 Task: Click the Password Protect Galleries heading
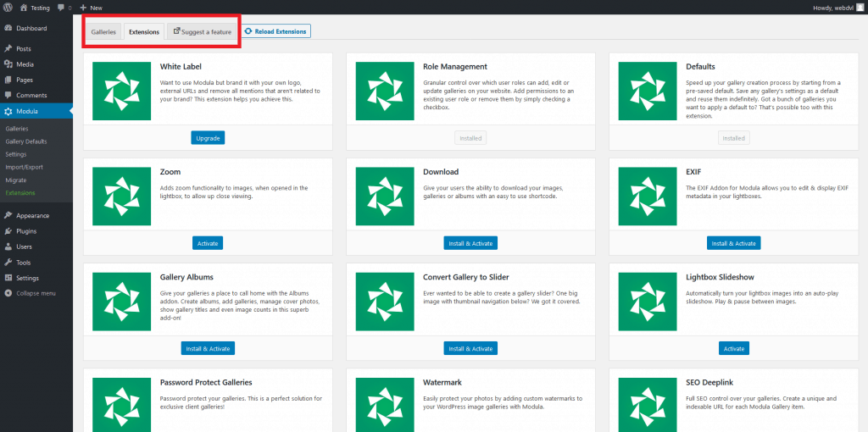(206, 383)
